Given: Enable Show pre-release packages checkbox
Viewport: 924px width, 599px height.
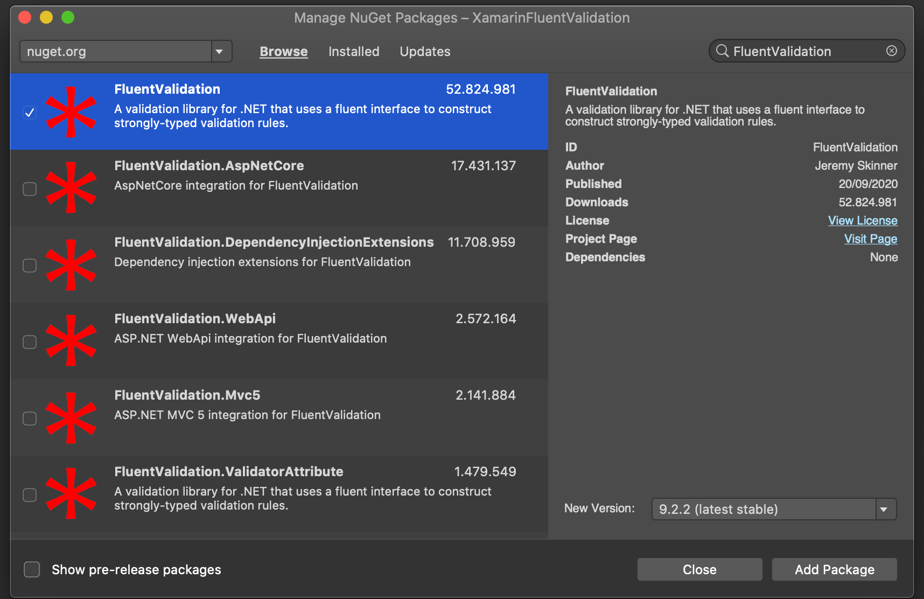Looking at the screenshot, I should click(32, 569).
